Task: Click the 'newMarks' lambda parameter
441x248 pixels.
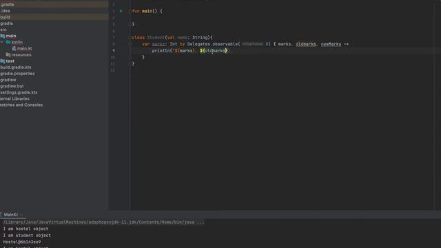Action: [331, 44]
